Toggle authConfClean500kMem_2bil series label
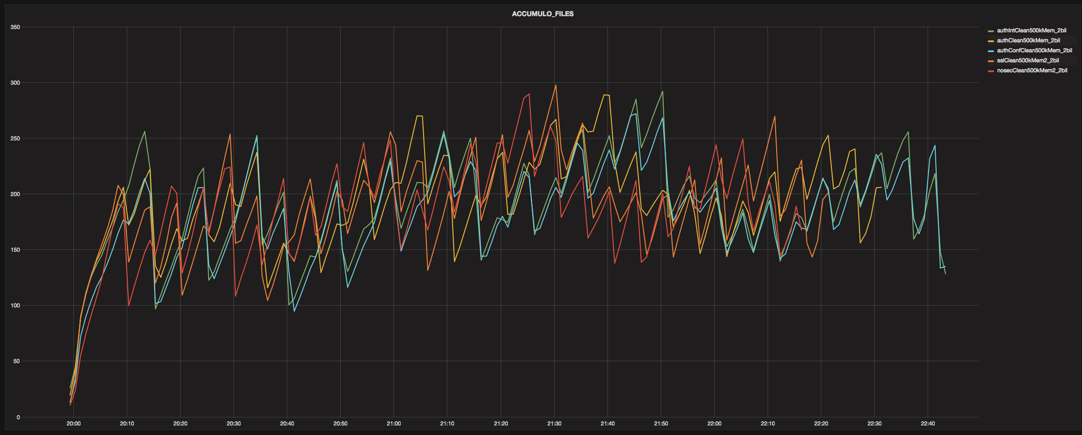1082x435 pixels. point(1034,50)
